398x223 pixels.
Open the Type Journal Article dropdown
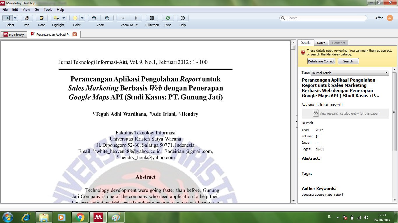pyautogui.click(x=350, y=73)
